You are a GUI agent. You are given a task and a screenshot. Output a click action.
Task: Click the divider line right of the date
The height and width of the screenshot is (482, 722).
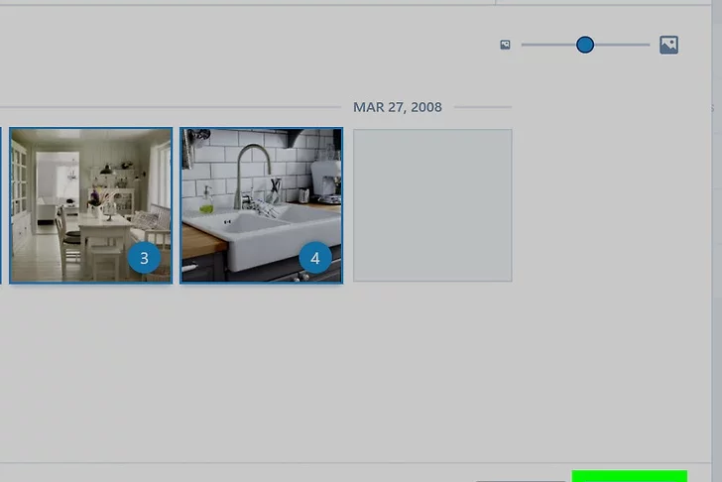click(x=482, y=107)
